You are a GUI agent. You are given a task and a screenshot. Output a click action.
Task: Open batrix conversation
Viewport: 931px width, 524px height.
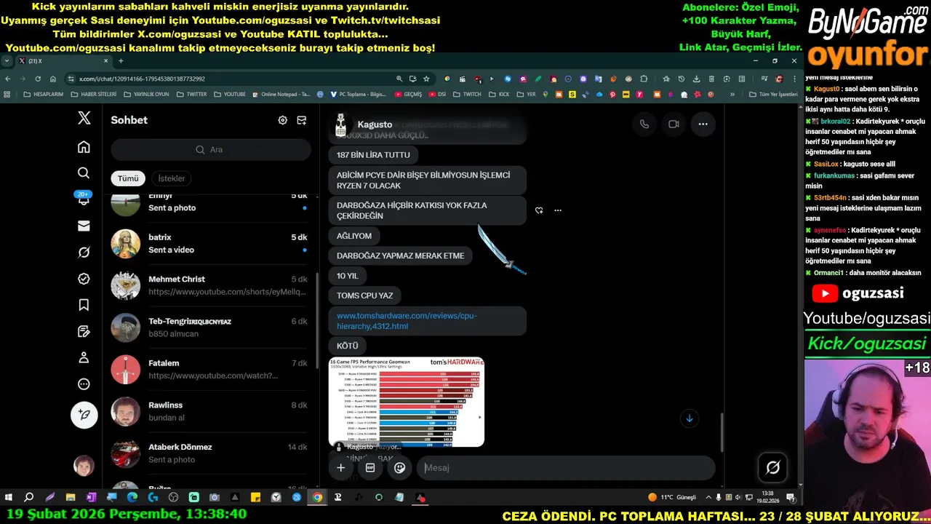pos(210,244)
